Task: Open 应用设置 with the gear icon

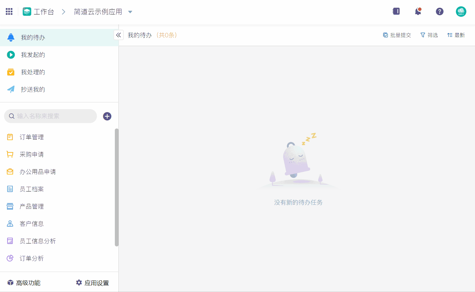Action: click(x=93, y=283)
